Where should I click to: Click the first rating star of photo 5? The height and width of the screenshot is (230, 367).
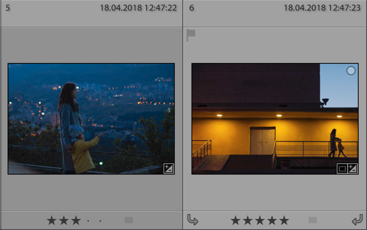(x=51, y=220)
